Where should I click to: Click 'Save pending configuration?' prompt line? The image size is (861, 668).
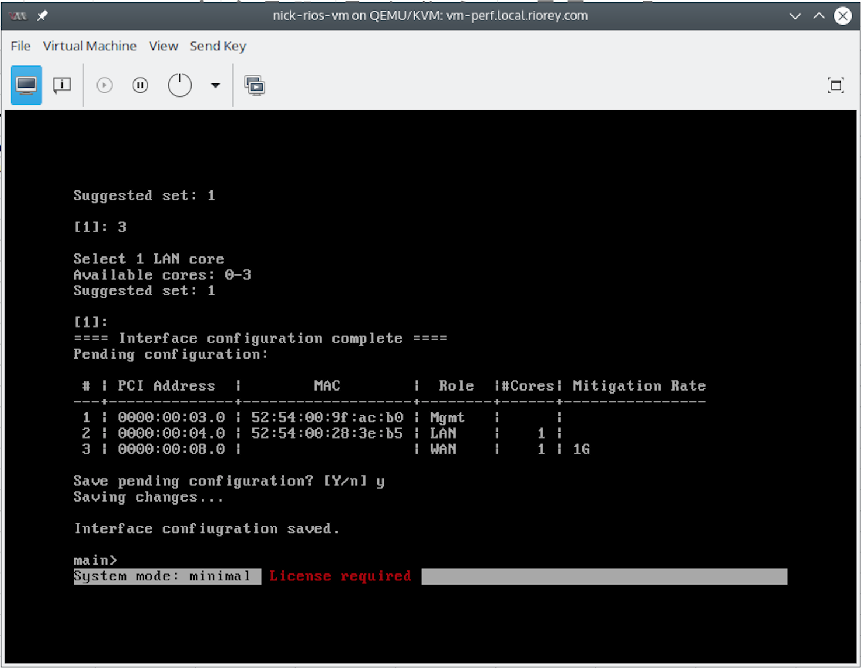point(229,481)
